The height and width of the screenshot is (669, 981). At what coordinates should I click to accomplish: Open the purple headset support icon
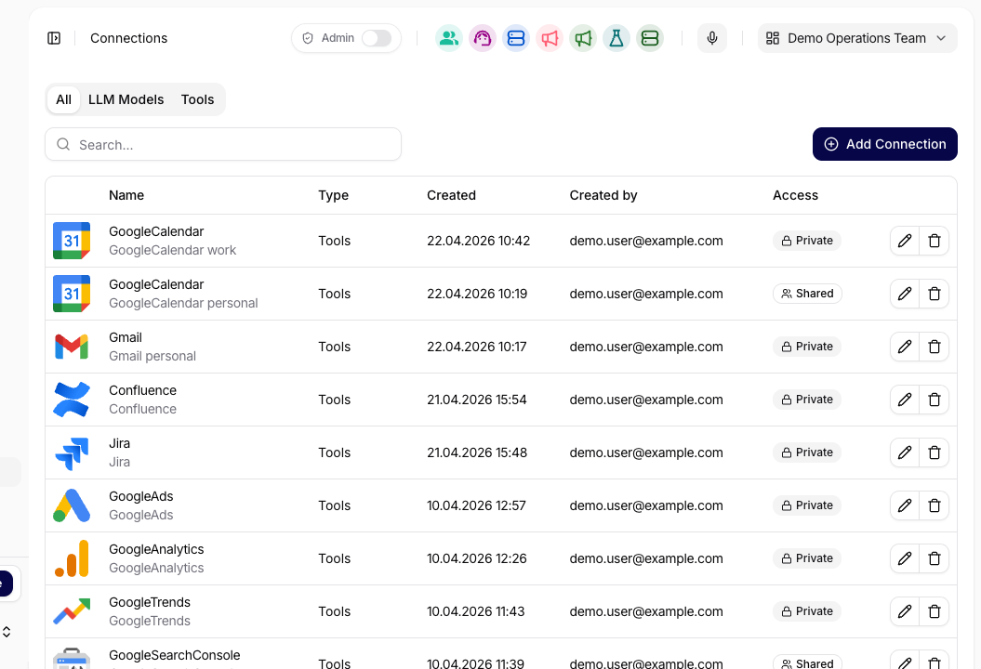click(x=483, y=38)
